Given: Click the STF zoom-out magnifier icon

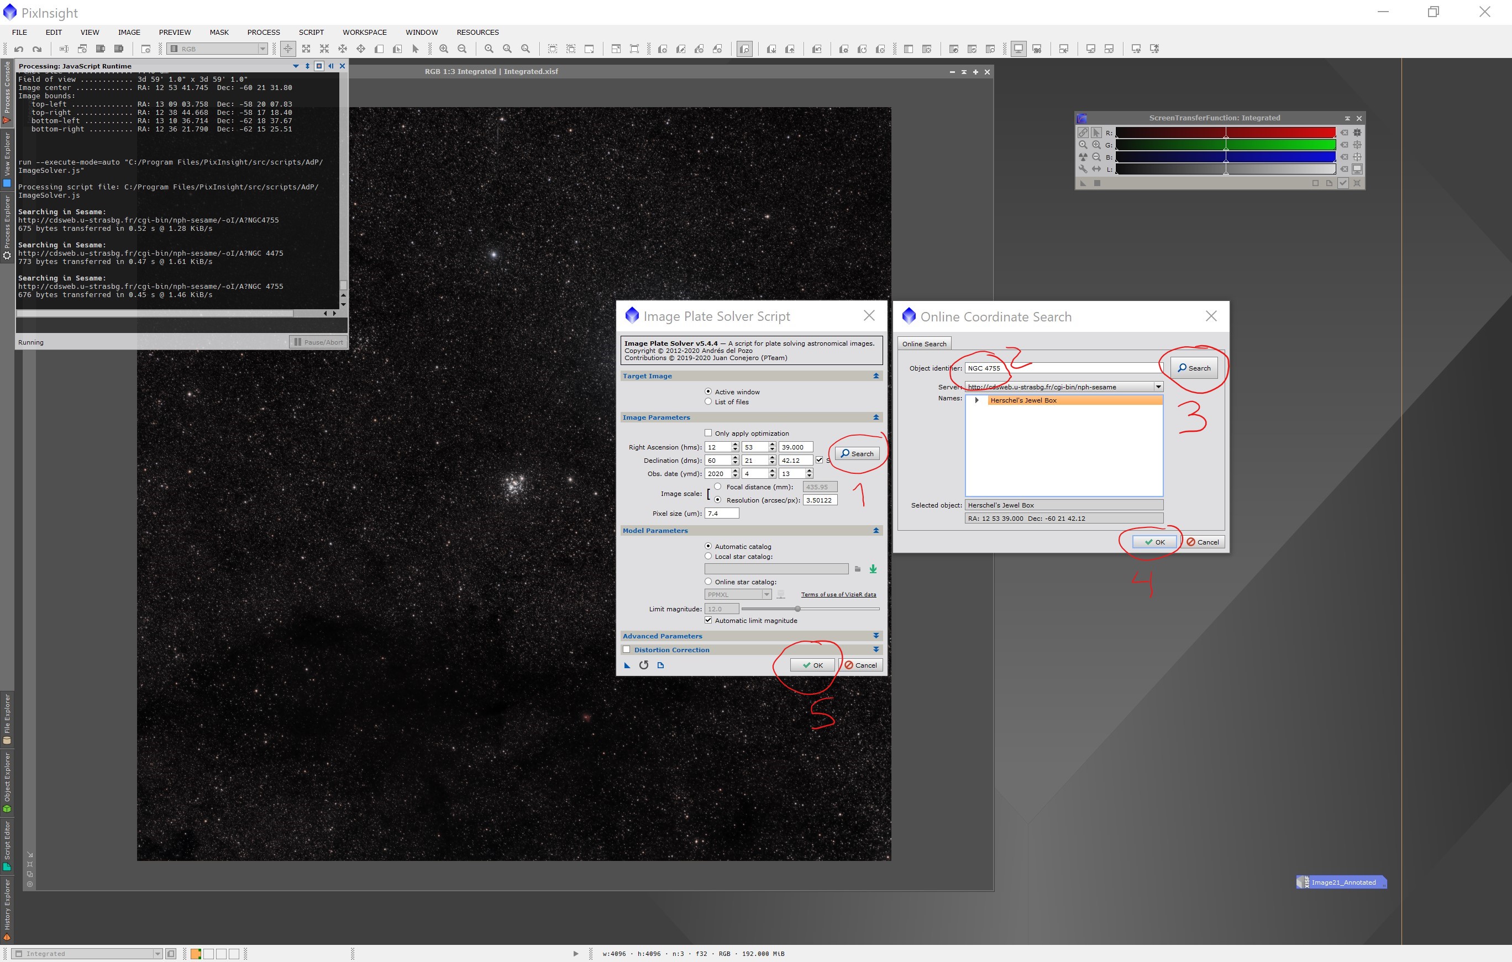Looking at the screenshot, I should [x=1096, y=157].
